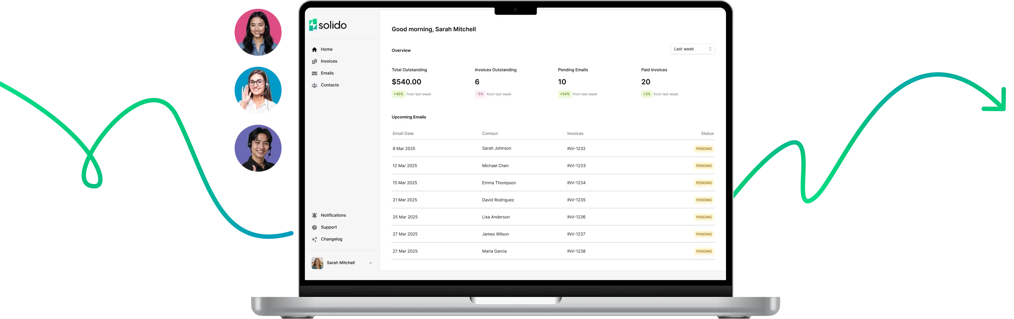The image size is (1014, 319).
Task: Click contact David Rodriguez
Action: click(x=497, y=200)
